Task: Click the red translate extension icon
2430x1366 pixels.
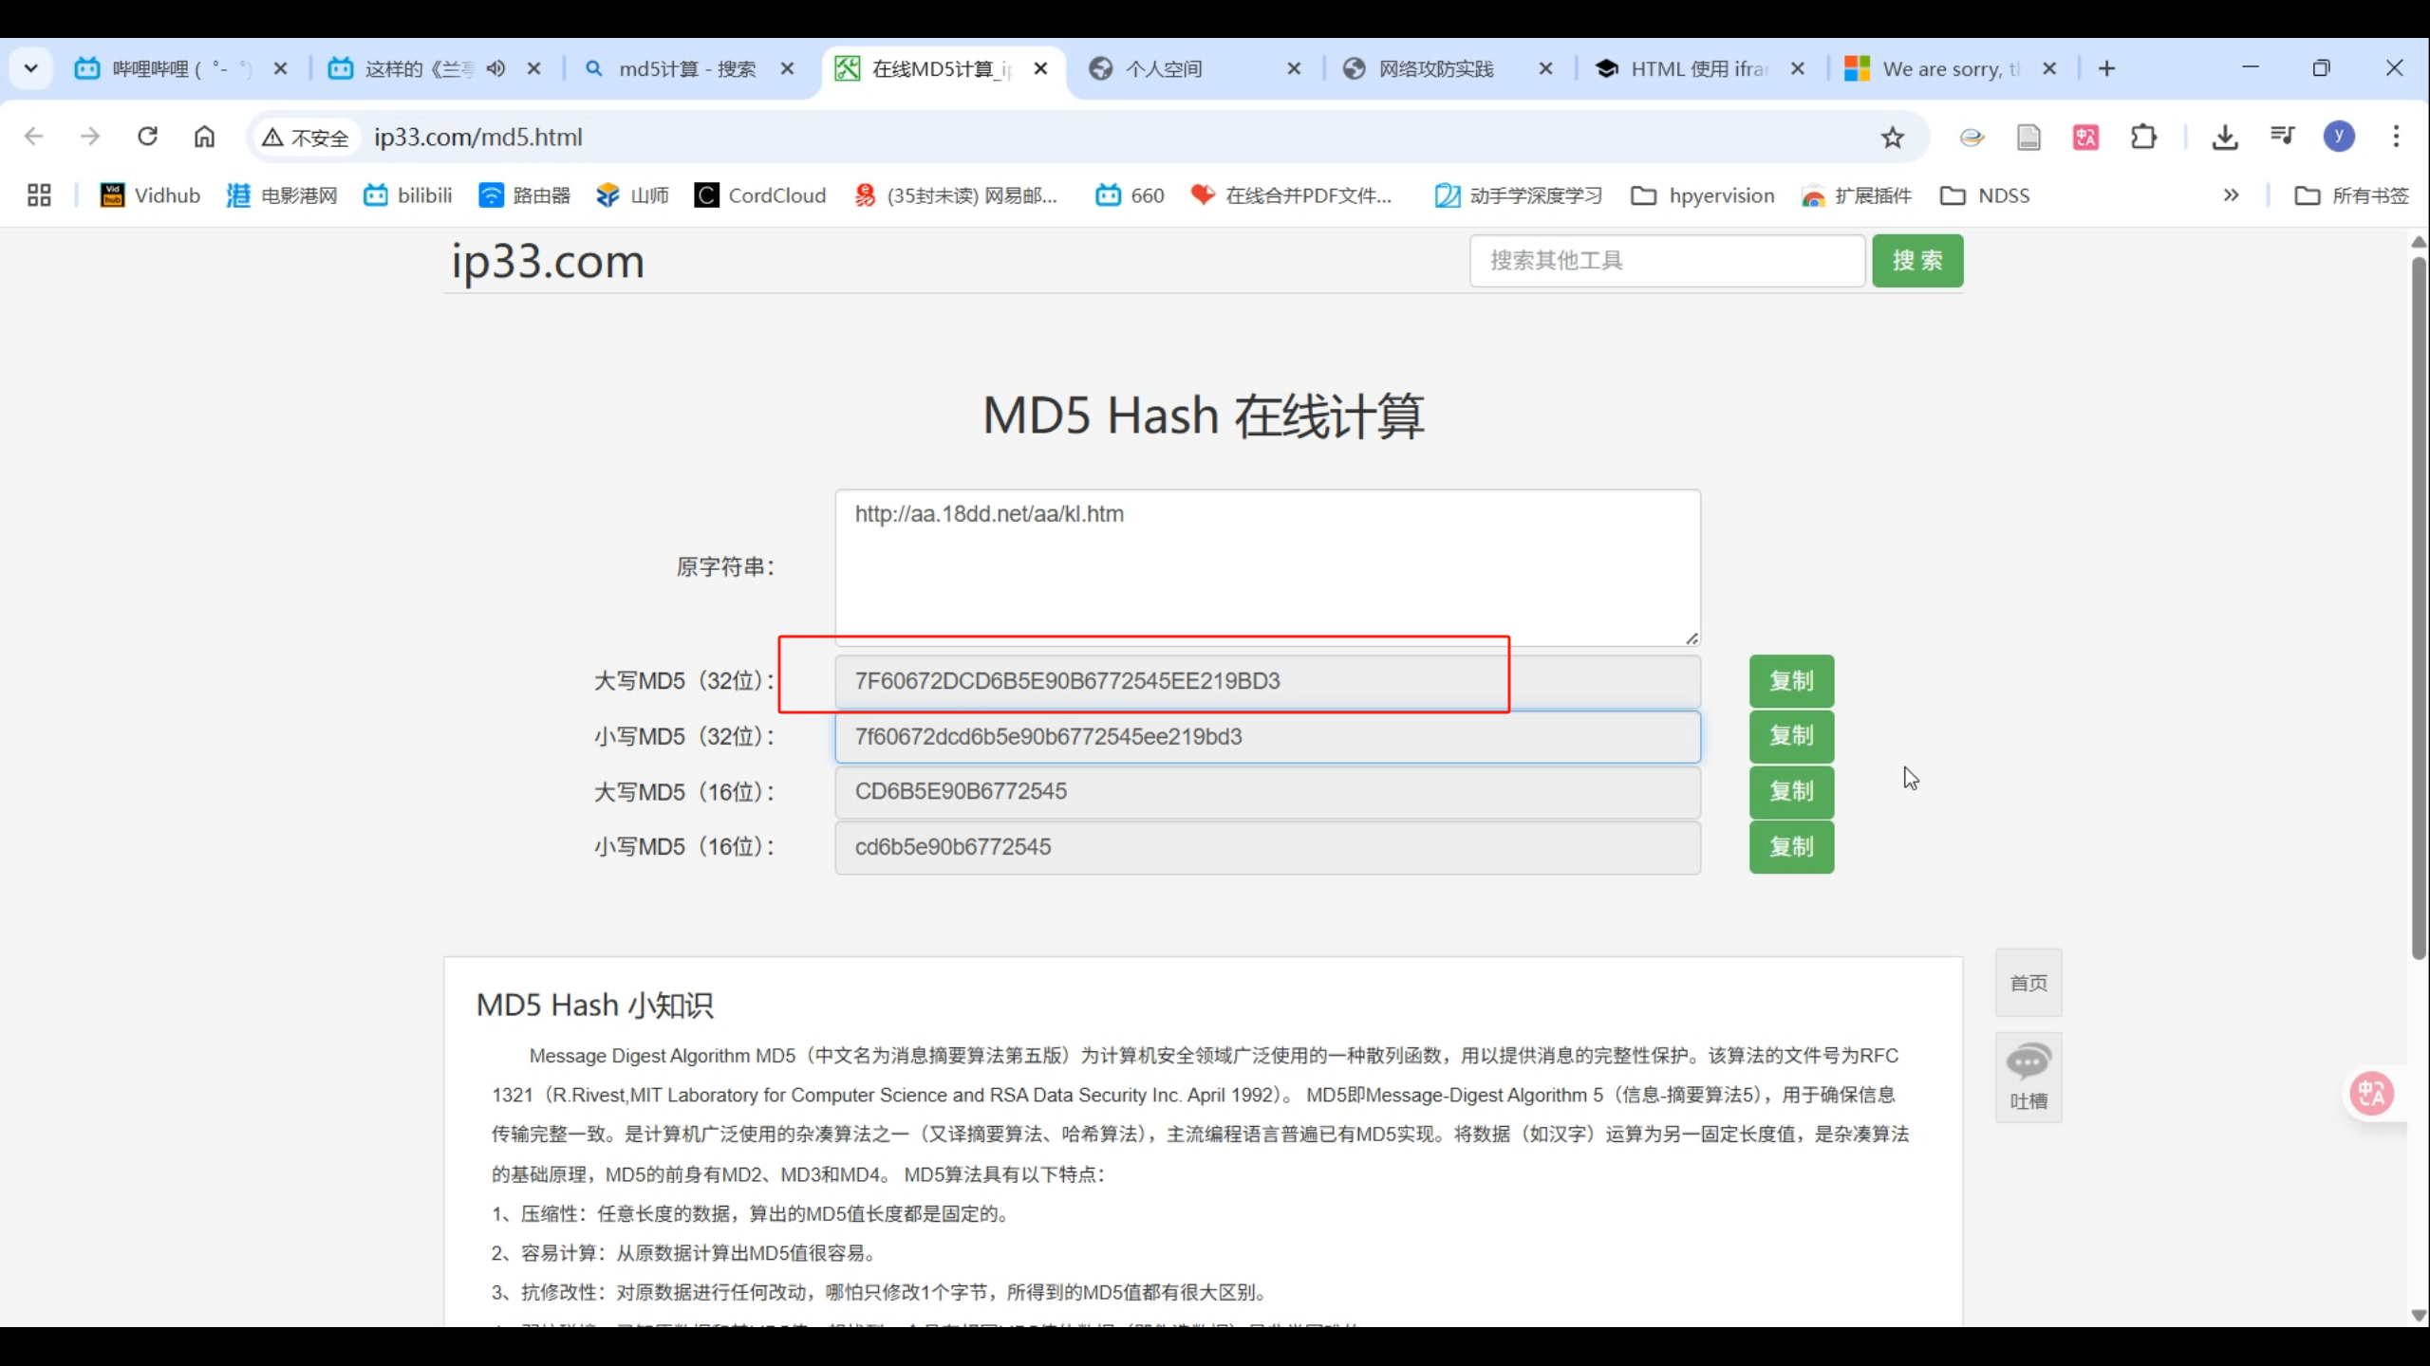Action: click(2085, 138)
